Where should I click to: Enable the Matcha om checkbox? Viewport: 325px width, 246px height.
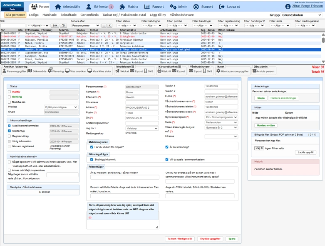pyautogui.click(x=9, y=102)
